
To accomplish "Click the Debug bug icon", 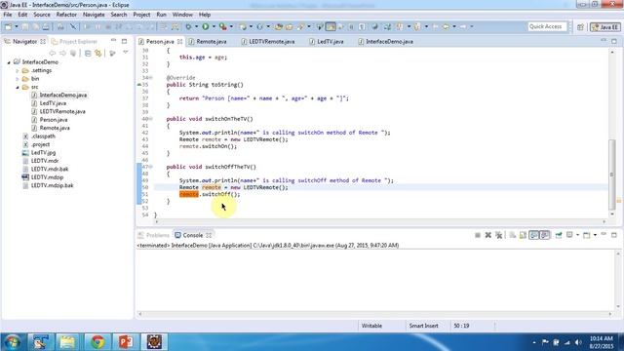I will click(188, 26).
